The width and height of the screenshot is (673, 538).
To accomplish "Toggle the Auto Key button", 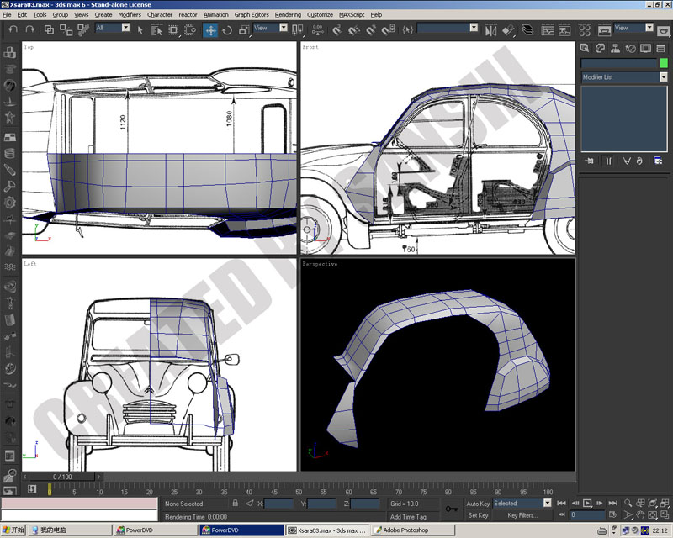I will click(x=478, y=504).
